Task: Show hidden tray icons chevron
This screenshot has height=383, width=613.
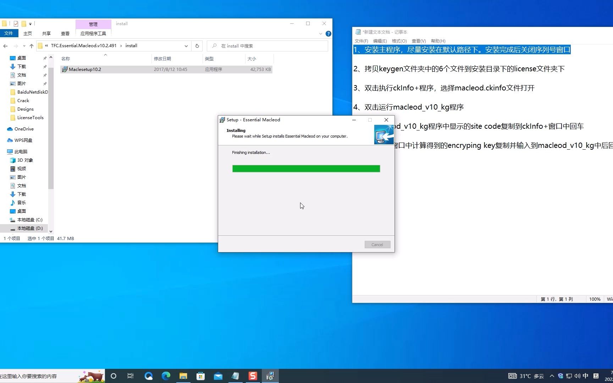Action: [x=552, y=376]
